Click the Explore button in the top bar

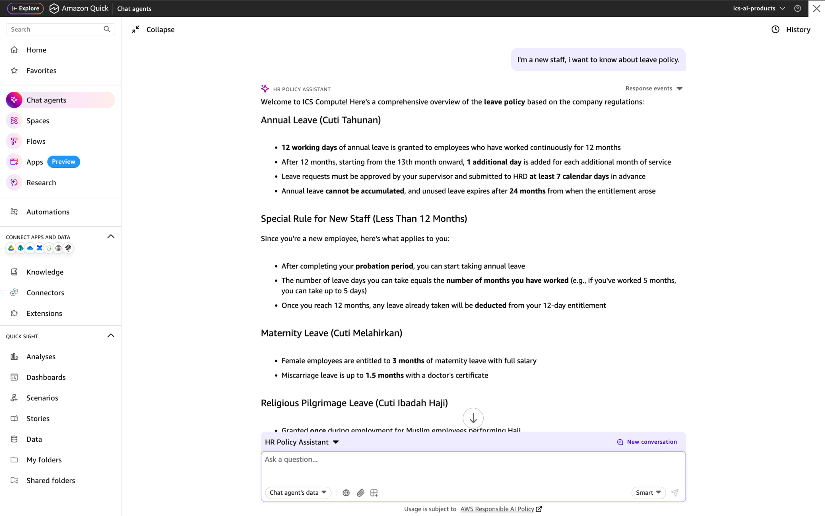(26, 8)
